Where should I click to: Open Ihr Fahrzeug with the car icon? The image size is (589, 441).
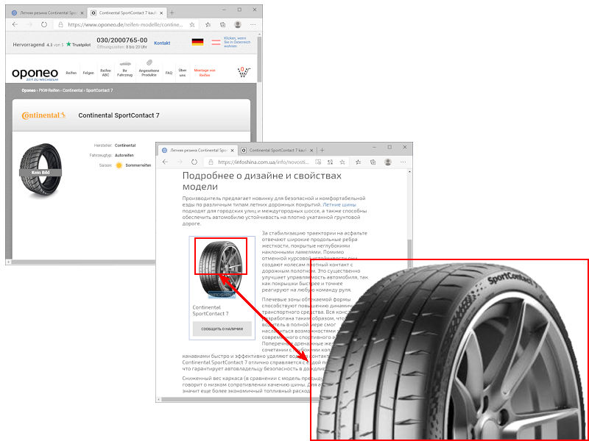click(124, 69)
